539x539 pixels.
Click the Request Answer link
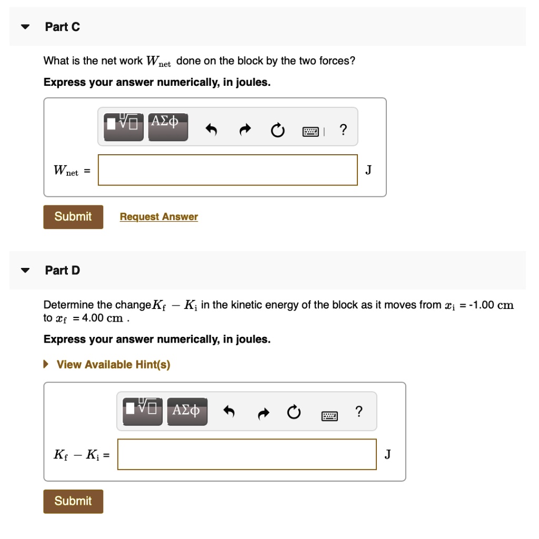pos(158,216)
